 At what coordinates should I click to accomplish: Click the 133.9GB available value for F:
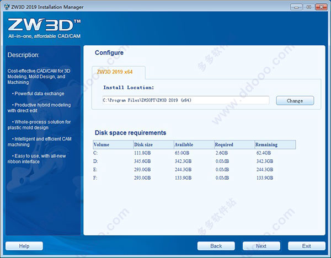tap(183, 178)
